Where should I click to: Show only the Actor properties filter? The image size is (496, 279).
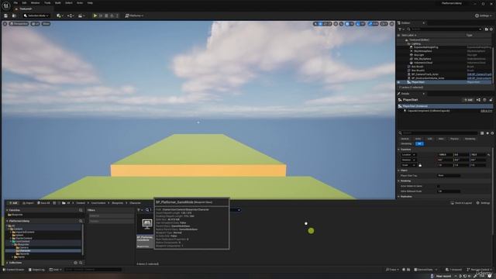[418, 139]
